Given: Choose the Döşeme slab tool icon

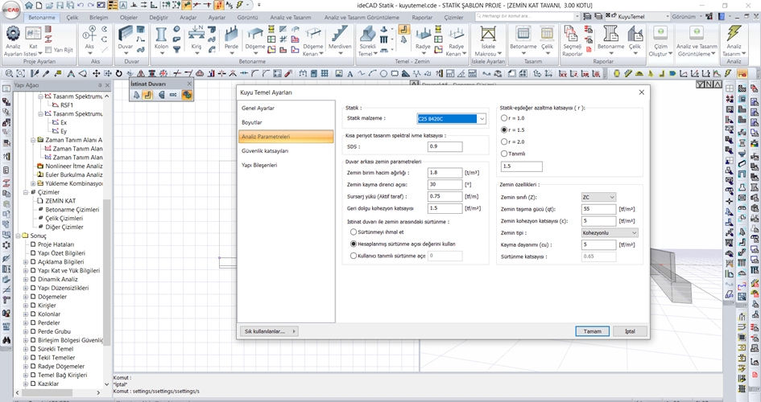Looking at the screenshot, I should 254,35.
